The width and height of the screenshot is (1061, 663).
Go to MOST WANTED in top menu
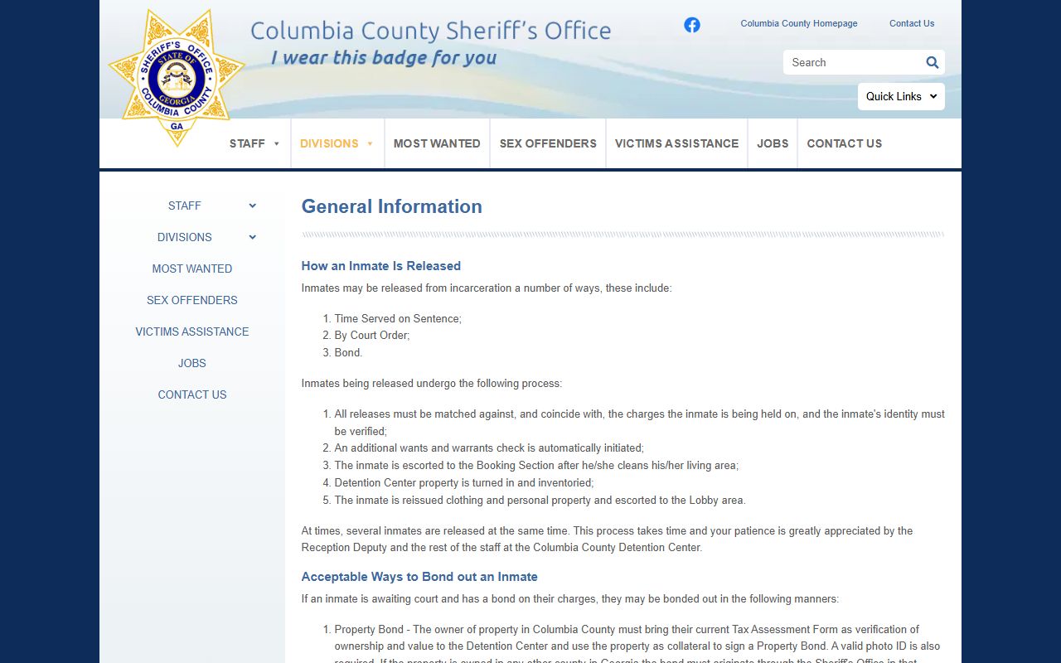click(437, 143)
